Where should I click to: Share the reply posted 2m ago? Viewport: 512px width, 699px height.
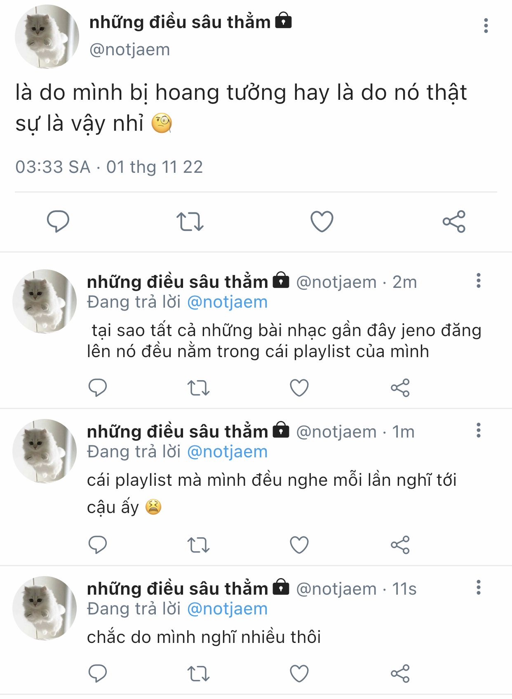pos(400,388)
